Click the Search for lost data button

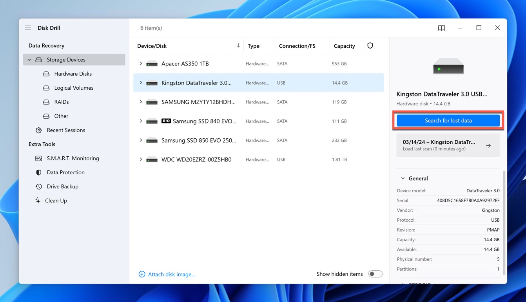pyautogui.click(x=448, y=121)
